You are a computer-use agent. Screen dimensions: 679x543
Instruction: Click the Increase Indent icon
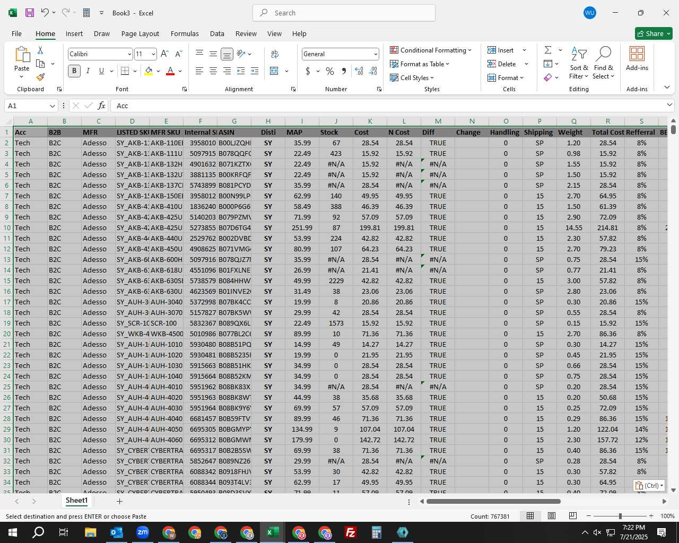(x=255, y=71)
